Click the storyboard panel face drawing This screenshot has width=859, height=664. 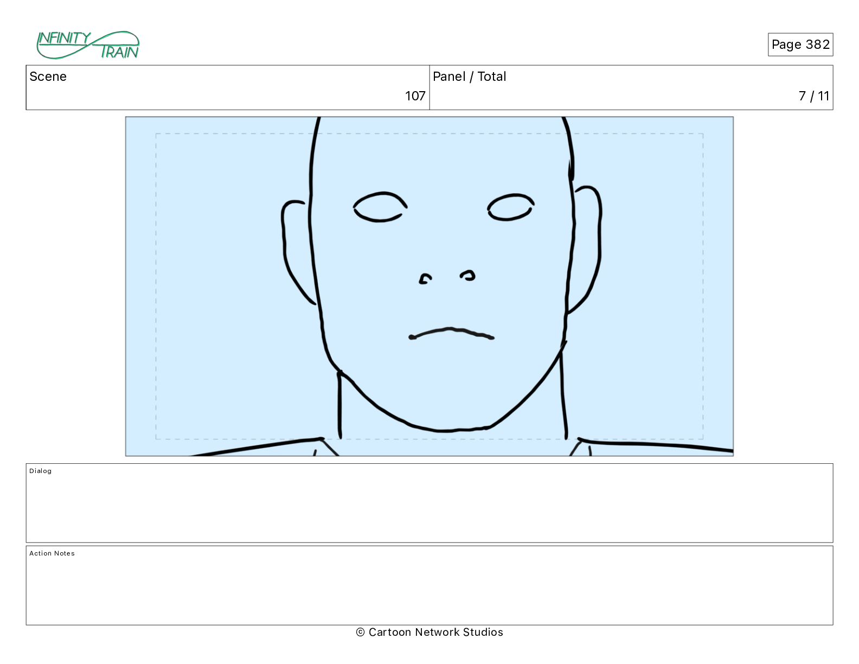coord(429,286)
